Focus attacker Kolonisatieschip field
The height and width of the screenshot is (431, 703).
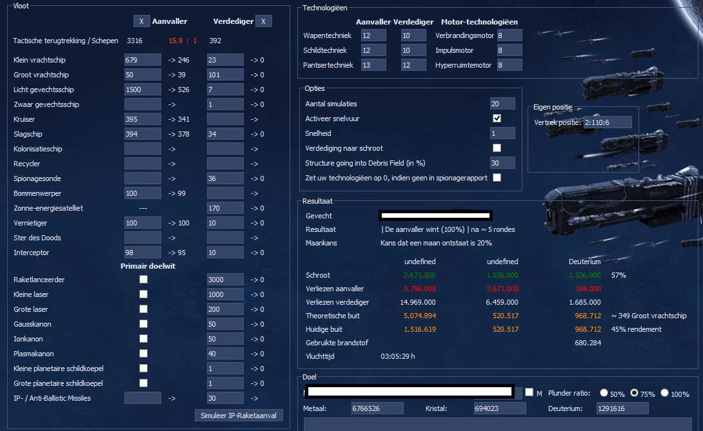[x=143, y=148]
